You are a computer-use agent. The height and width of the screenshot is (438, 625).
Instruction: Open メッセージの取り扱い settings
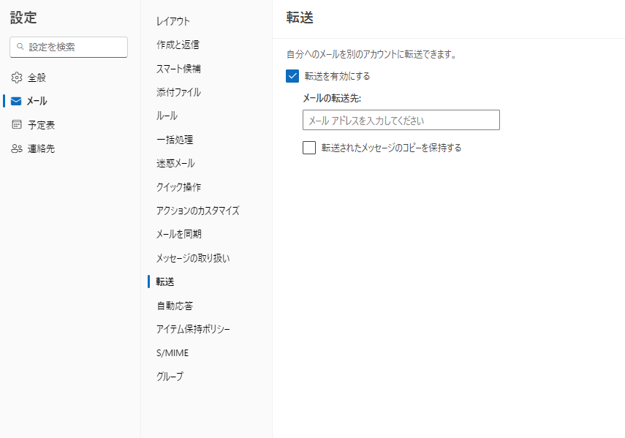tap(193, 258)
